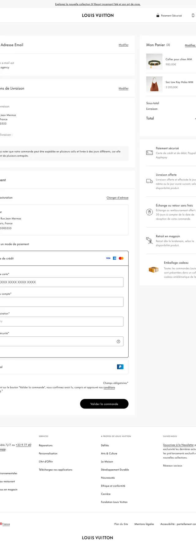Click the Paiement sécurisé credit card icon
196x550 pixels.
149,153
